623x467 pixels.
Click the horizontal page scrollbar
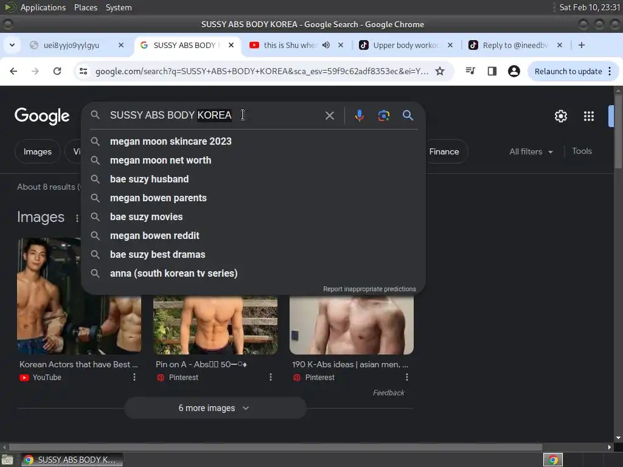276,447
